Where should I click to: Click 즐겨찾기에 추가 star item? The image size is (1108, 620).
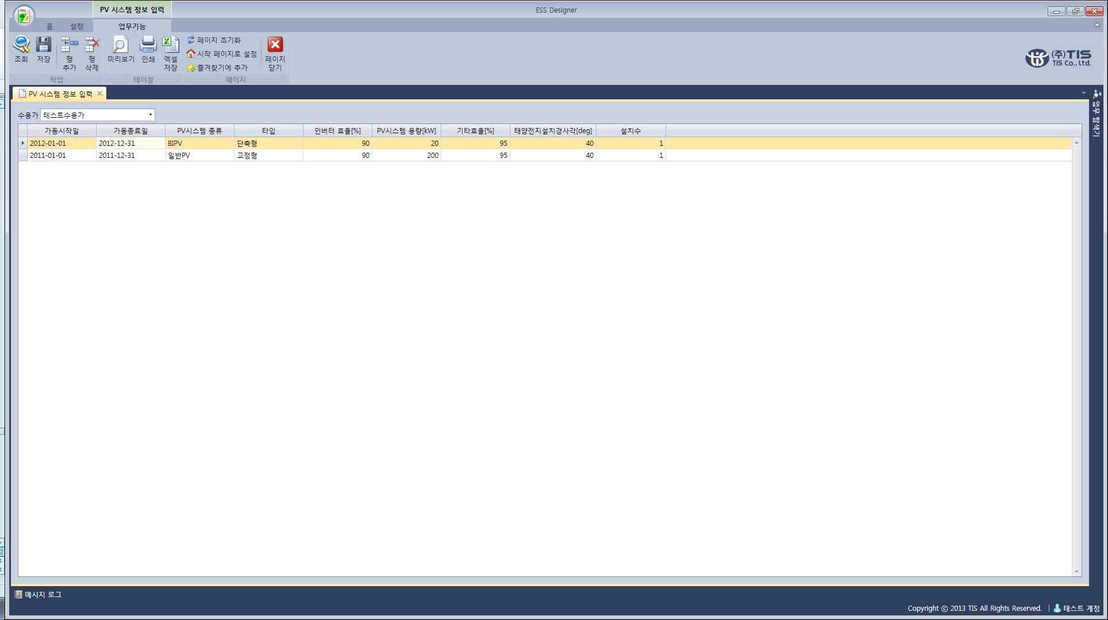point(217,68)
